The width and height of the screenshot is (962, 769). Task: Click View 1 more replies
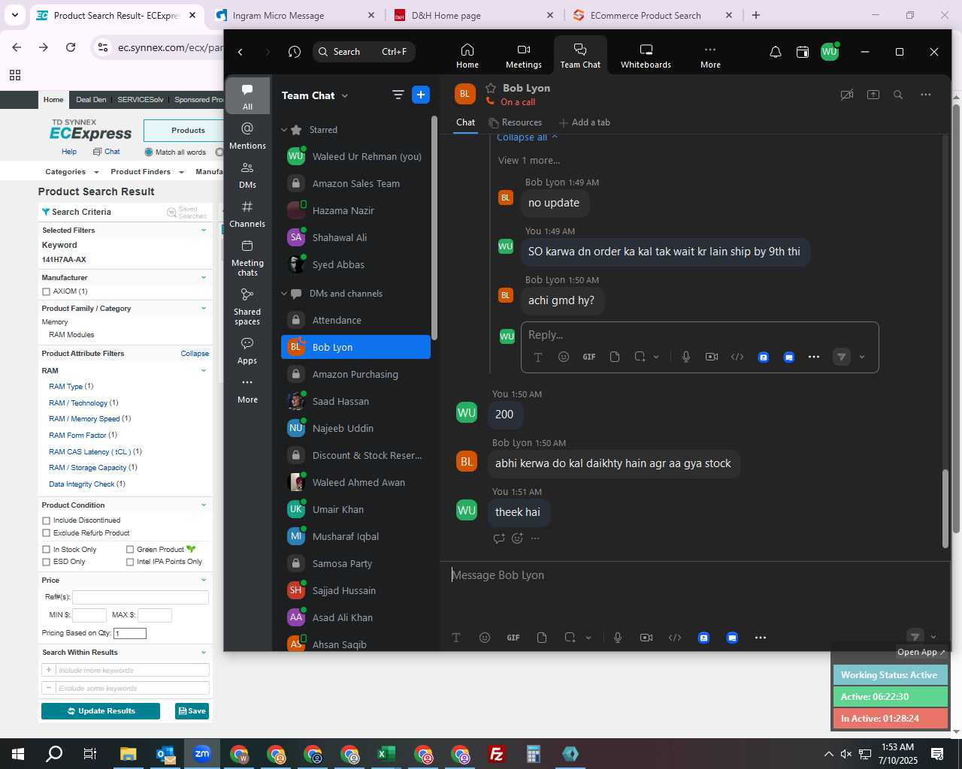click(x=528, y=161)
